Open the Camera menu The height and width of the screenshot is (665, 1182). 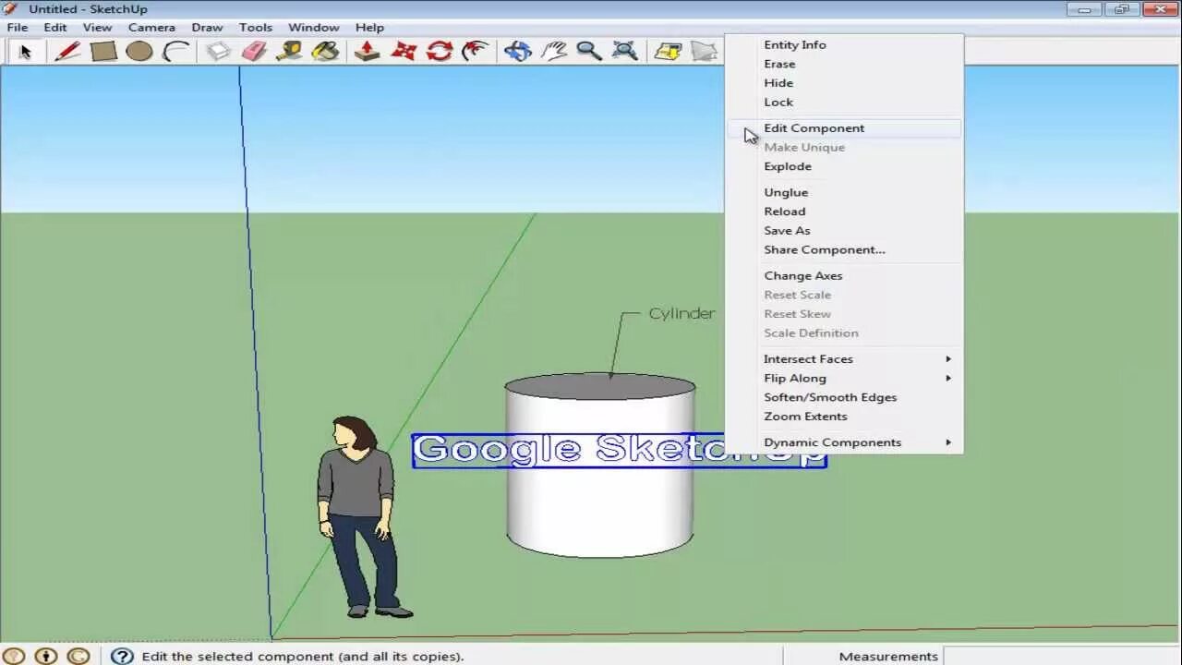pos(151,28)
